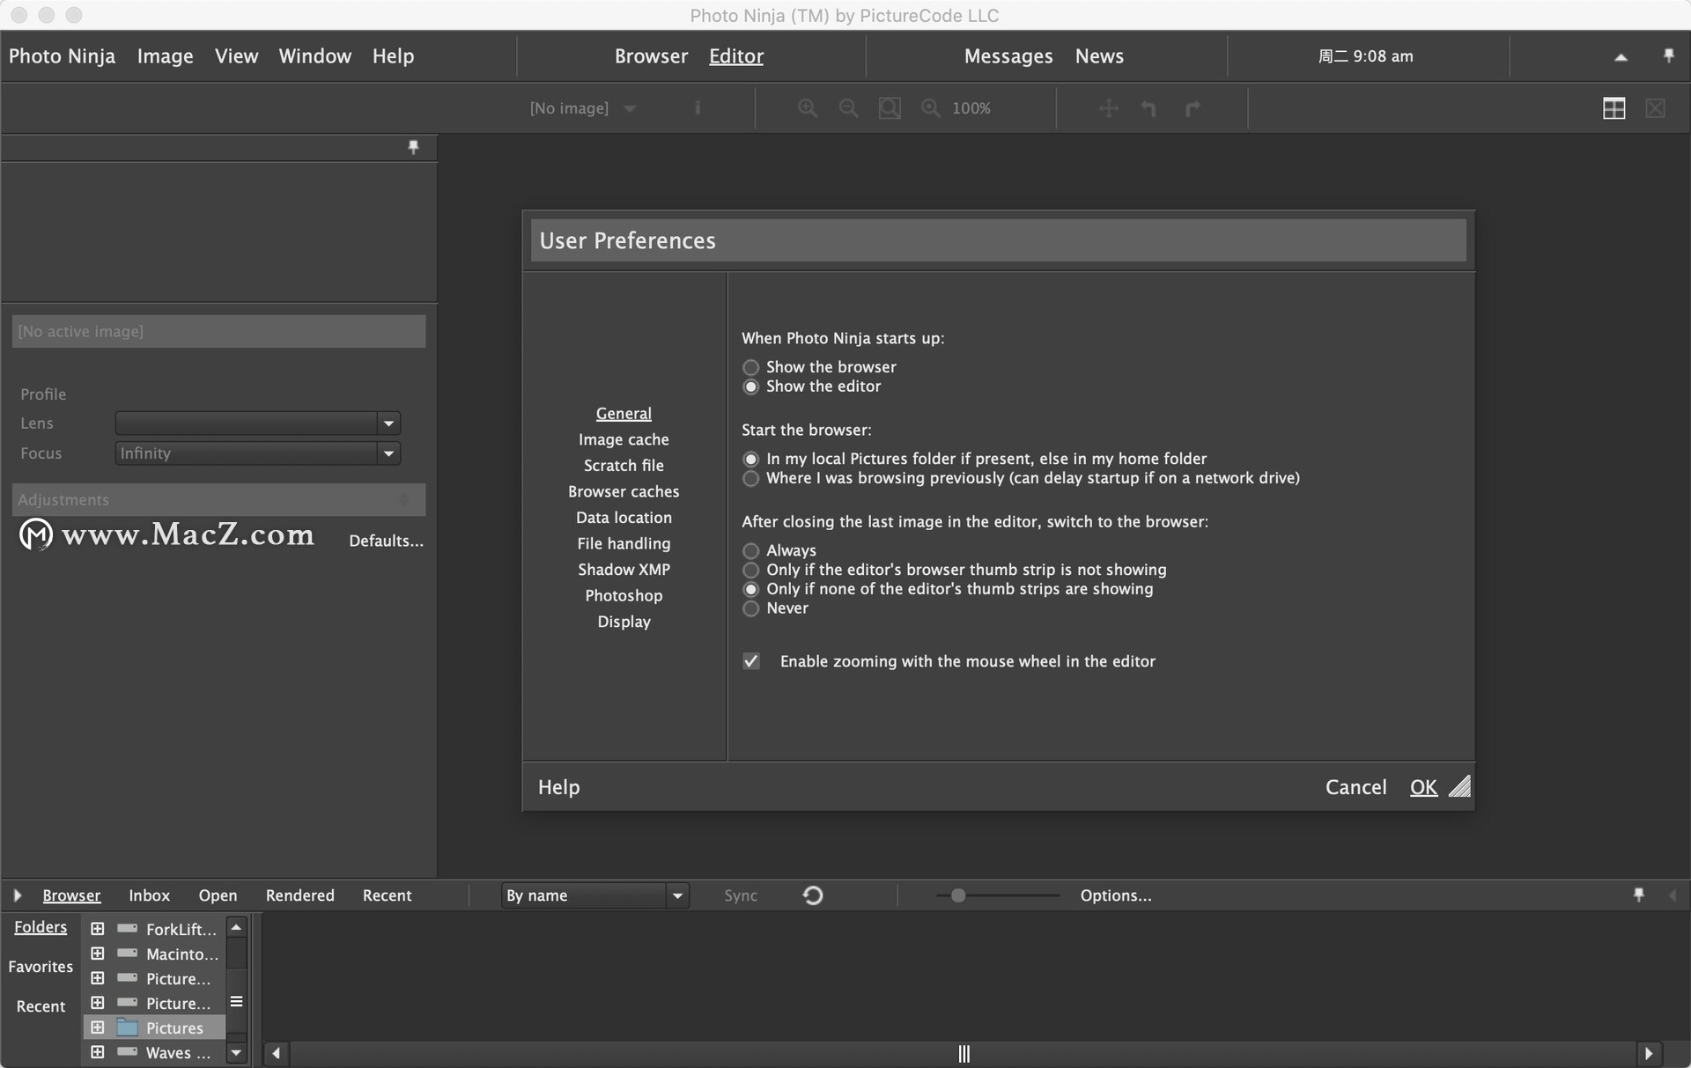Select the 'Never' radio button
Image resolution: width=1691 pixels, height=1068 pixels.
(750, 608)
